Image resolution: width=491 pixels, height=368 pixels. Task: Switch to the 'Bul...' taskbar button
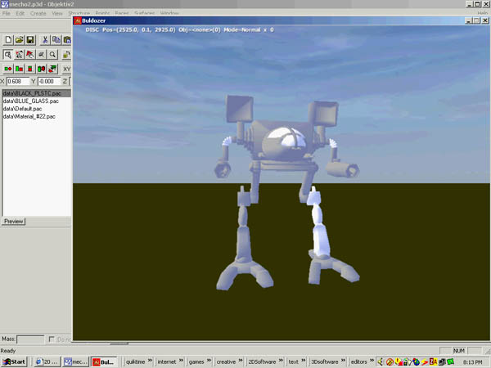(104, 361)
